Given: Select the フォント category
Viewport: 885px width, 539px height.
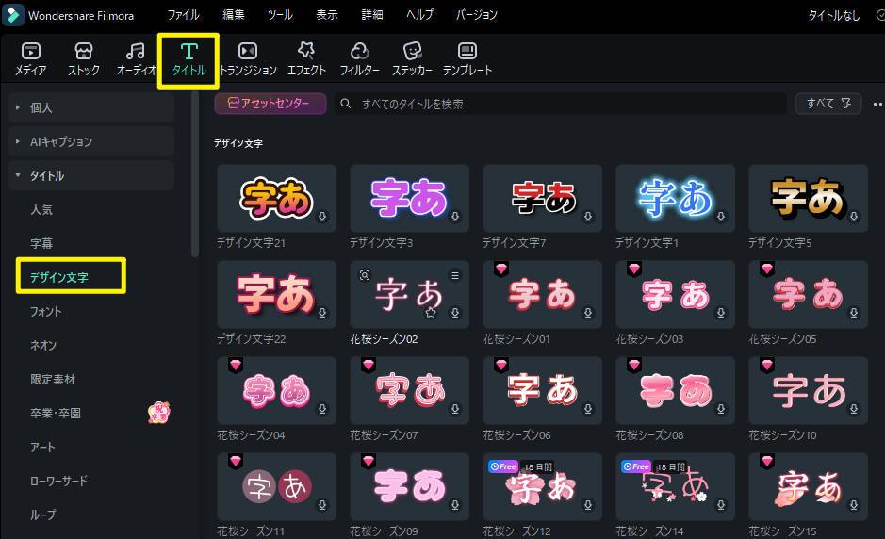Looking at the screenshot, I should click(46, 311).
